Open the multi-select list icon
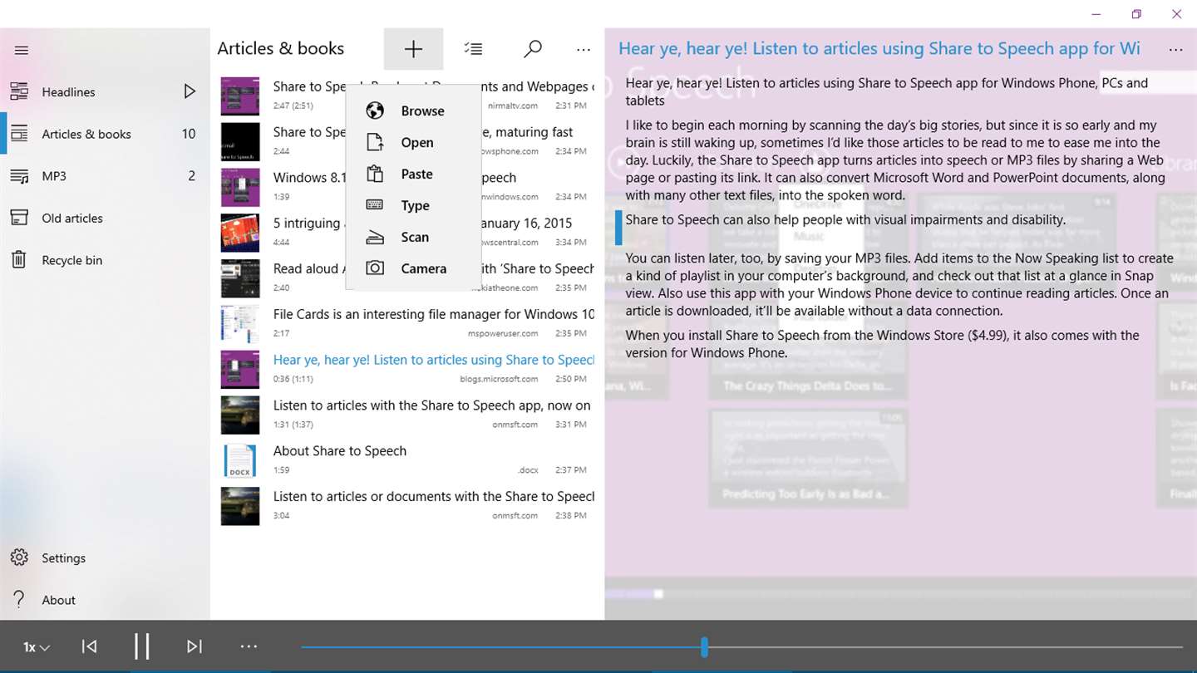 tap(474, 49)
